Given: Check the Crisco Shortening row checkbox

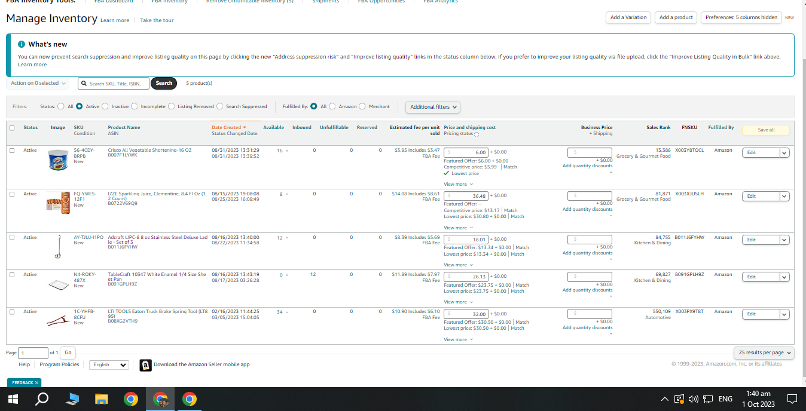Looking at the screenshot, I should 12,151.
